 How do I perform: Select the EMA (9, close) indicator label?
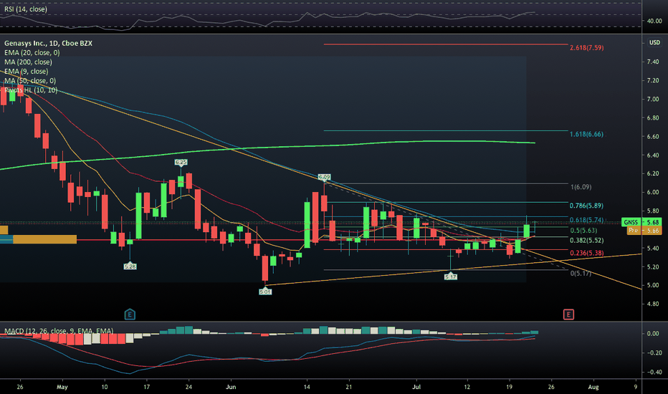click(x=26, y=71)
